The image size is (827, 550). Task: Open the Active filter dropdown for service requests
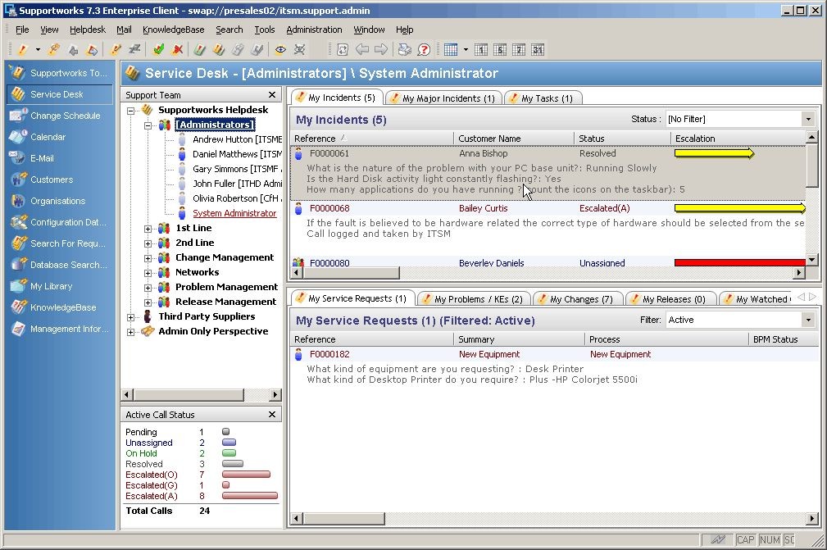pyautogui.click(x=807, y=320)
